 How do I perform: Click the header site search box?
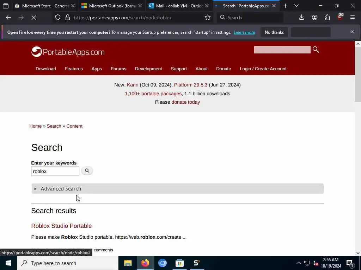click(x=282, y=50)
